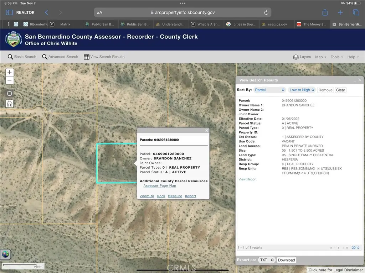Show the Safari sidebar
365x273 pixels.
click(9, 12)
